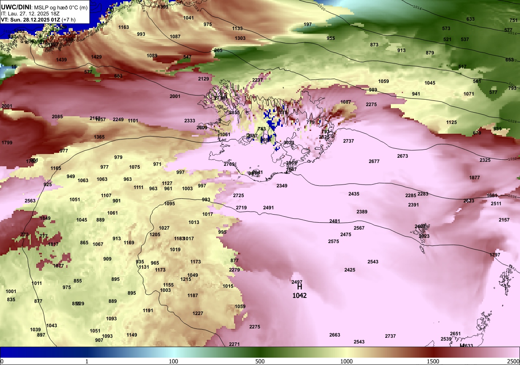Click the map value 2725
The height and width of the screenshot is (365, 520).
238,196
